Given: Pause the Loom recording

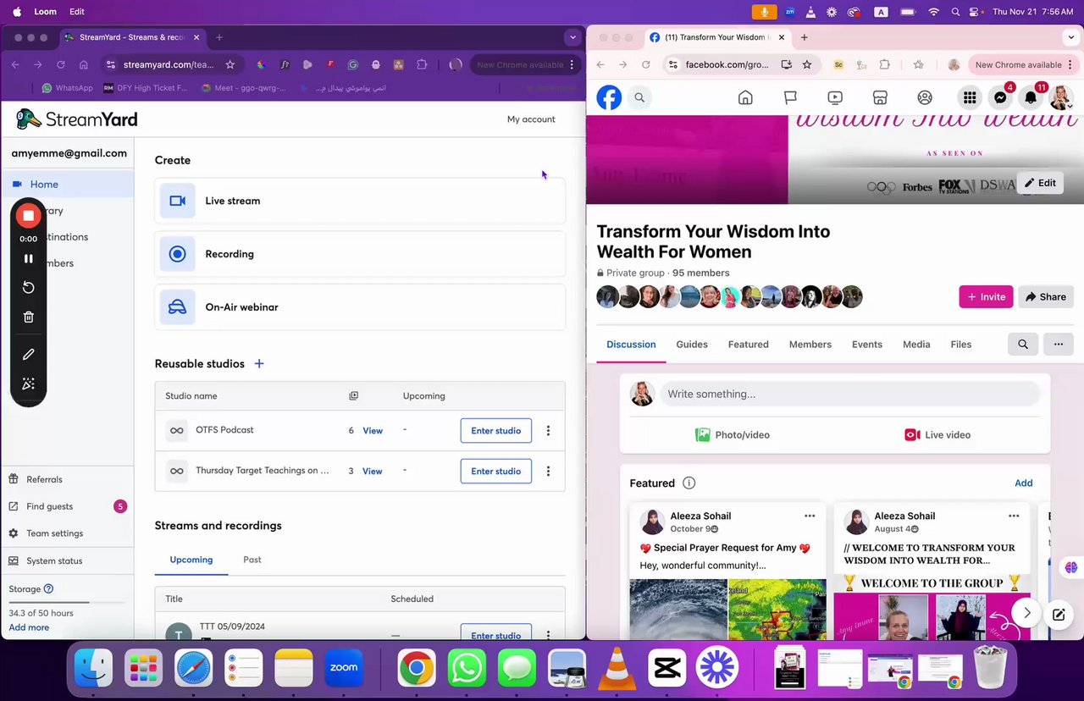Looking at the screenshot, I should [x=28, y=258].
